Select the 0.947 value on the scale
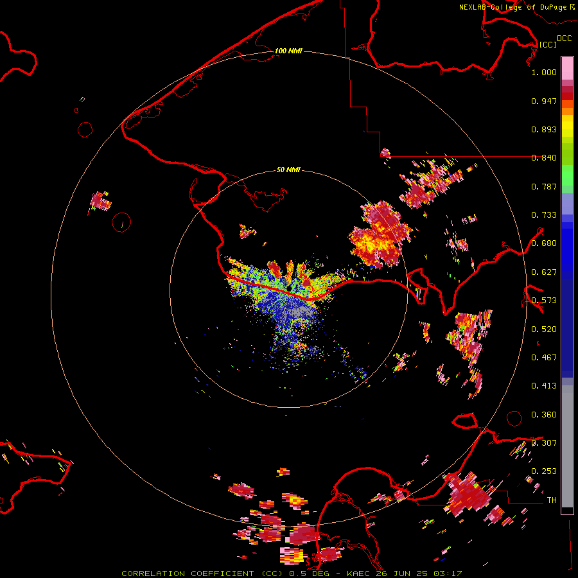Screen dimensions: 578x578 [x=544, y=101]
